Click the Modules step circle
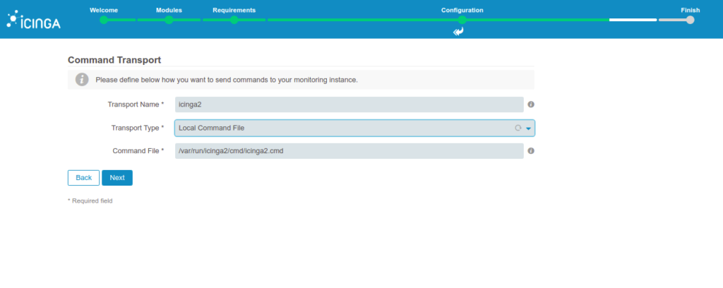Image resolution: width=723 pixels, height=288 pixels. (x=169, y=20)
